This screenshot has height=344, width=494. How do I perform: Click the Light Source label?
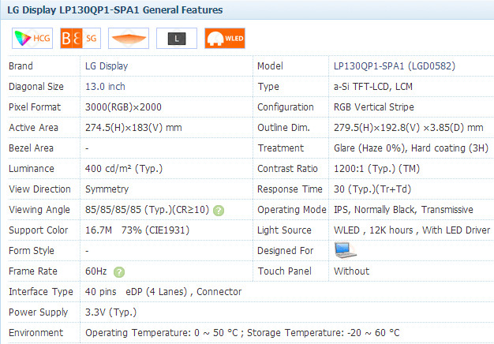[x=284, y=230]
